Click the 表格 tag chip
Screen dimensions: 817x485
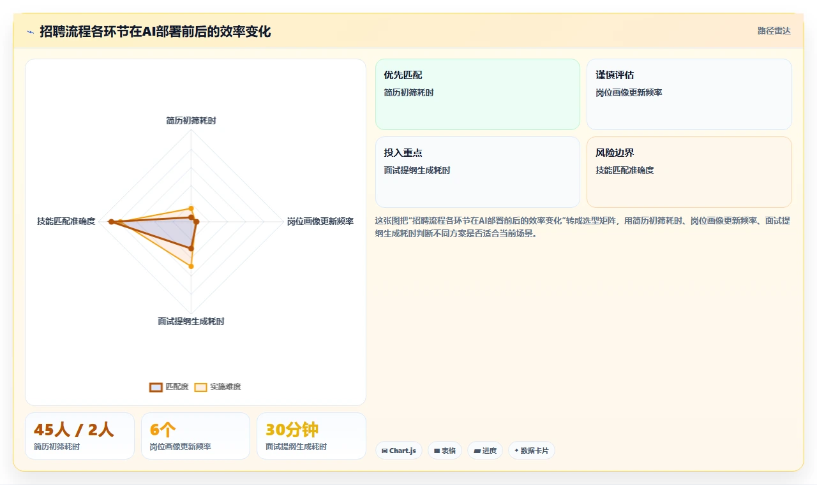(x=445, y=451)
